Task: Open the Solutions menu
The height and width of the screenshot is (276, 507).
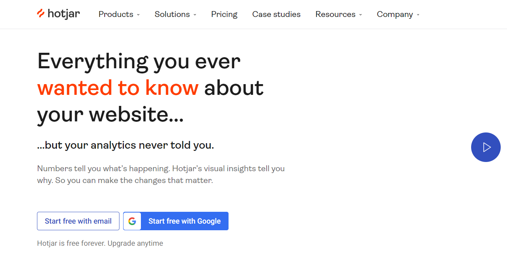Action: point(172,14)
